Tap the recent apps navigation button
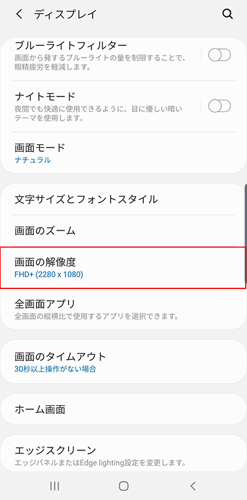The width and height of the screenshot is (247, 500). pyautogui.click(x=55, y=486)
